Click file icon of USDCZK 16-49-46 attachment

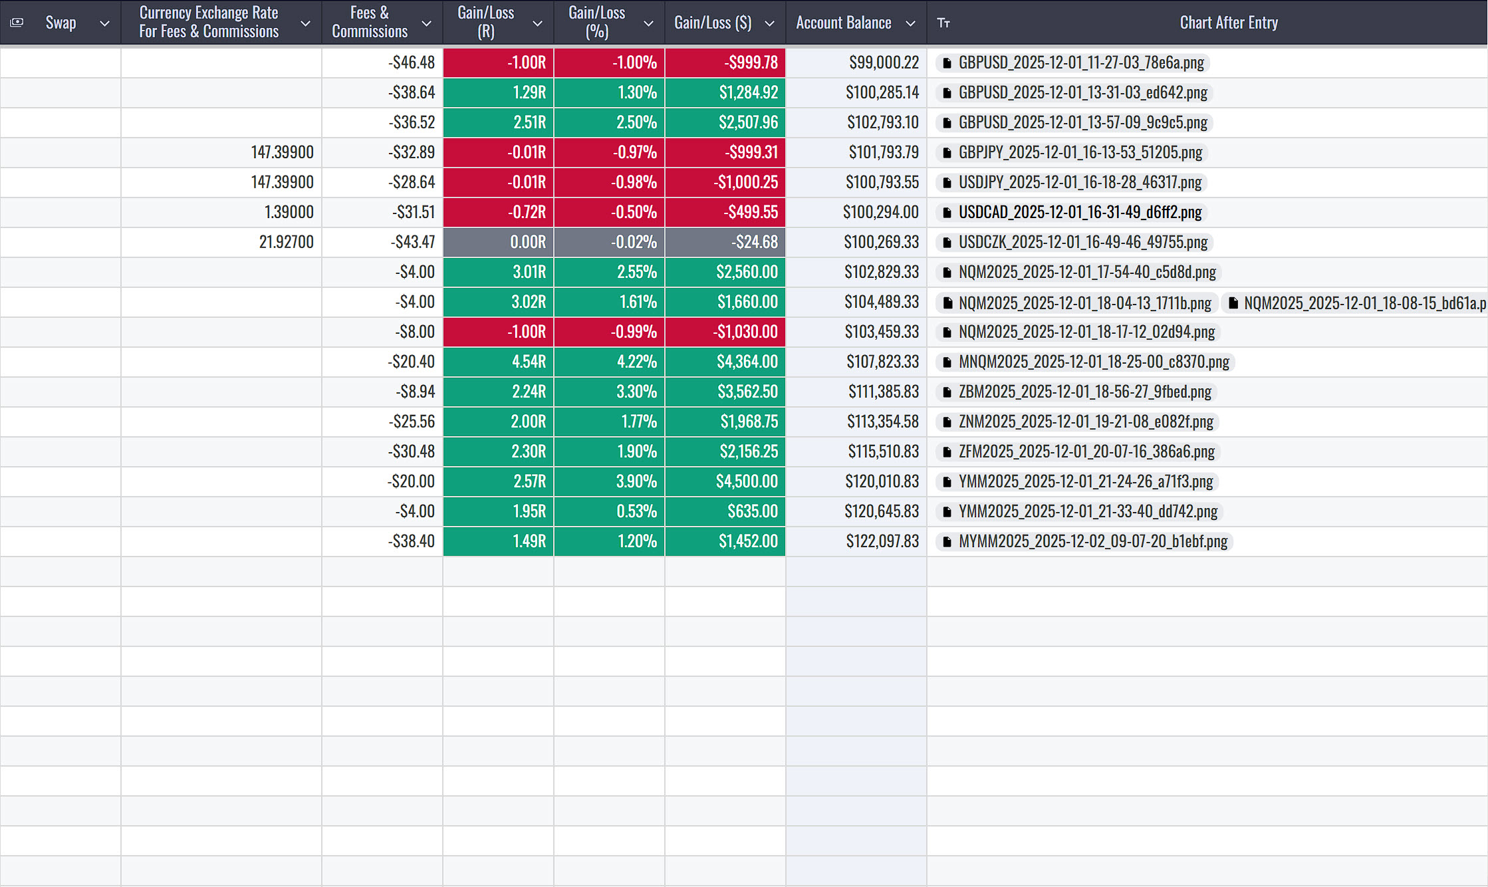pyautogui.click(x=947, y=243)
